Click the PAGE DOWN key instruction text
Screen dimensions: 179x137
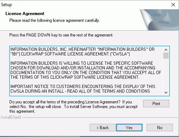coord(61,35)
